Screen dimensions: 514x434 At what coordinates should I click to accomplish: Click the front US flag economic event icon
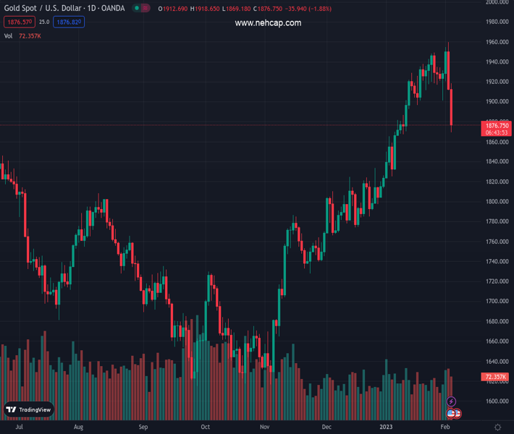pos(451,414)
